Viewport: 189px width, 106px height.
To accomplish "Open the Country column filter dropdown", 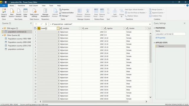I will coord(58,28).
